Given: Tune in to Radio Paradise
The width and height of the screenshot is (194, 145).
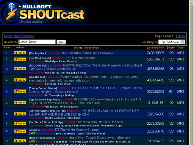Looking at the screenshot, I should pos(20,80).
